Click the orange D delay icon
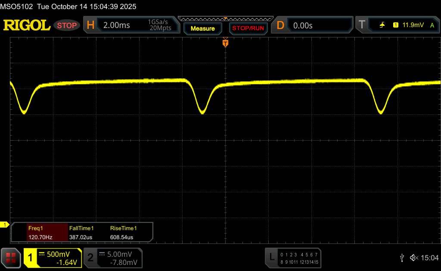The image size is (441, 271). tap(280, 25)
